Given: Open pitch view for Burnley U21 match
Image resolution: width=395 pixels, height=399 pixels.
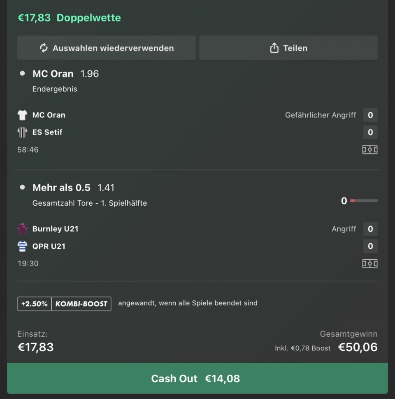Looking at the screenshot, I should (369, 263).
